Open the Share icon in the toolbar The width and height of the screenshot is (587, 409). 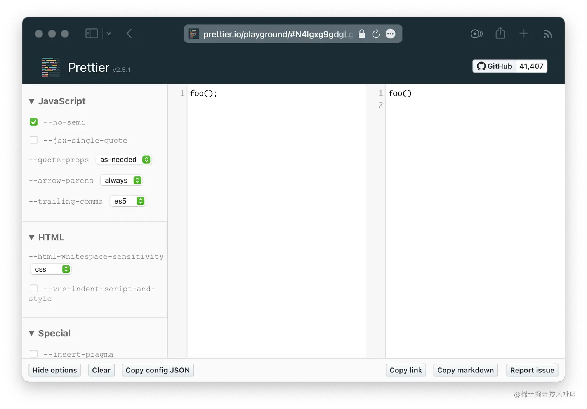tap(500, 33)
